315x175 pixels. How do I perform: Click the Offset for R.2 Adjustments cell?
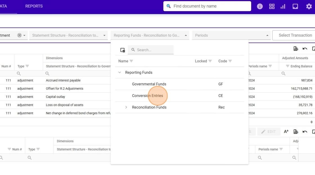pos(64,88)
